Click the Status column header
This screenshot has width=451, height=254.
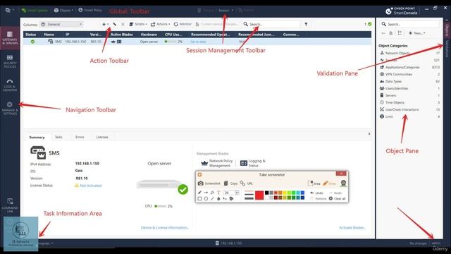click(x=31, y=35)
